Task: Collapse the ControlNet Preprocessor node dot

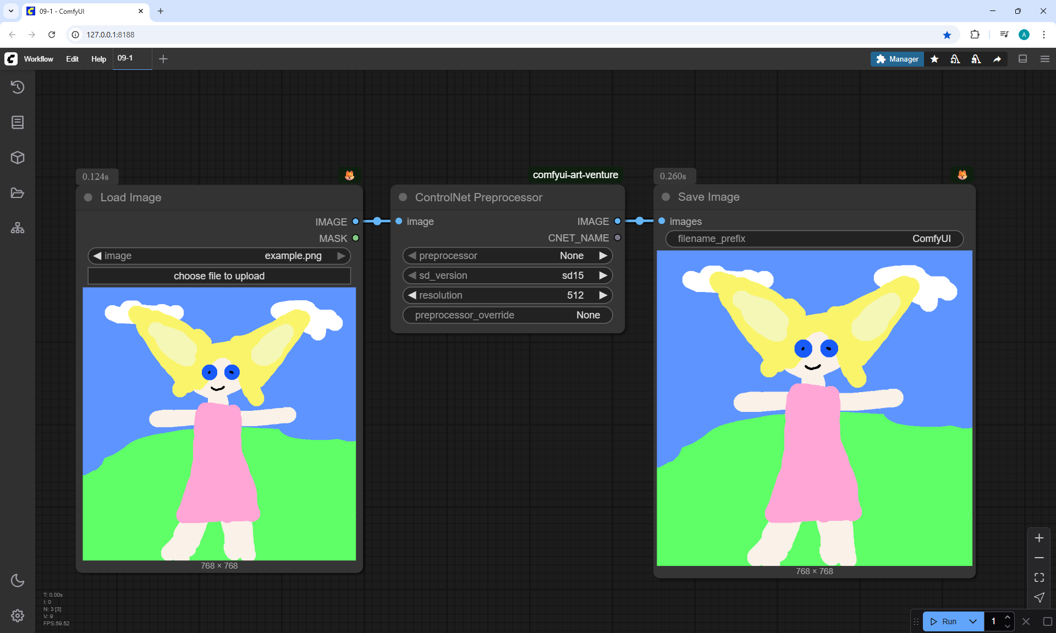Action: 403,197
